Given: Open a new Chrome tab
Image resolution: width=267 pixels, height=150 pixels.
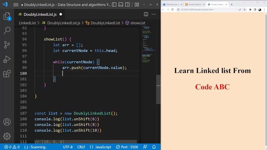Looking at the screenshot, I should point(232,5).
